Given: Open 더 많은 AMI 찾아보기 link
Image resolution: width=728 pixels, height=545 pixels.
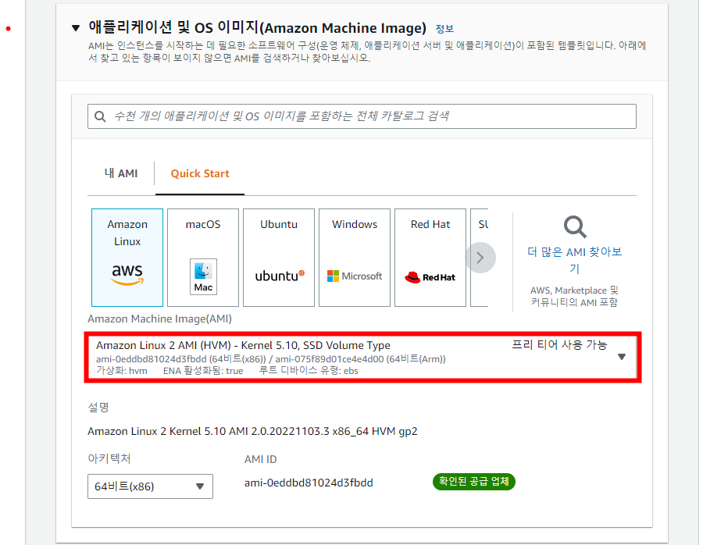Looking at the screenshot, I should (x=574, y=260).
